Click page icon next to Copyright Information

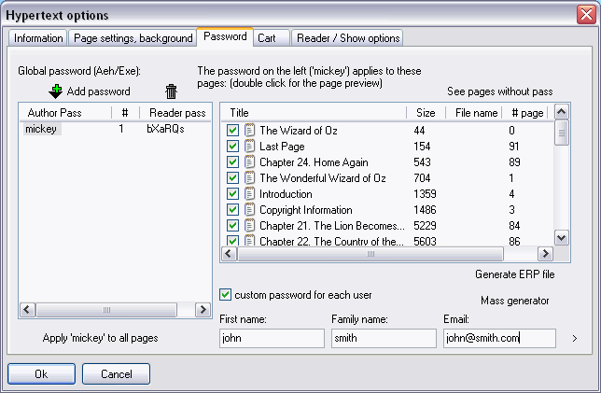[x=249, y=210]
